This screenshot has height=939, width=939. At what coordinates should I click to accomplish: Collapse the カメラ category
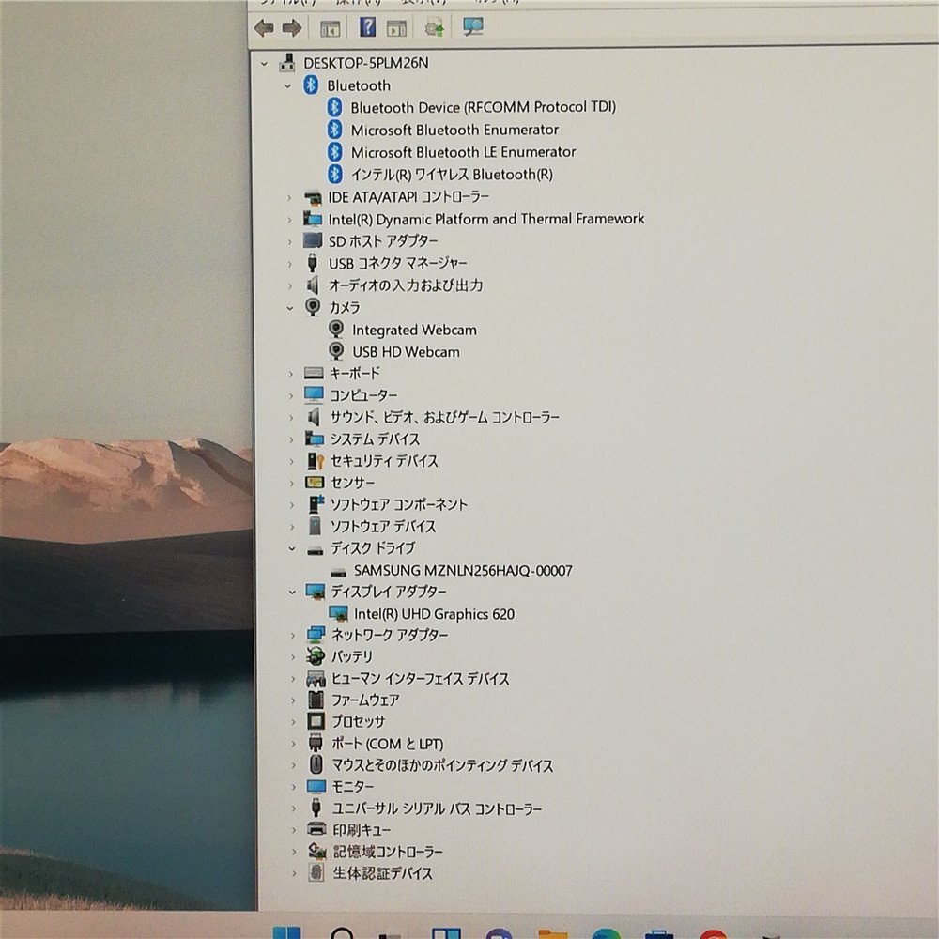click(x=290, y=308)
